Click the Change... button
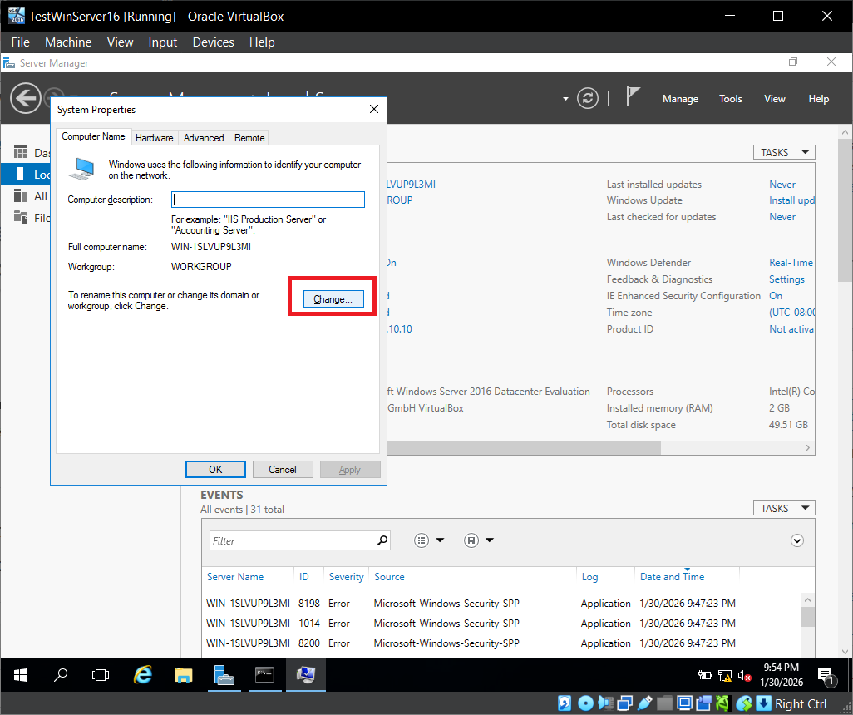 point(333,299)
